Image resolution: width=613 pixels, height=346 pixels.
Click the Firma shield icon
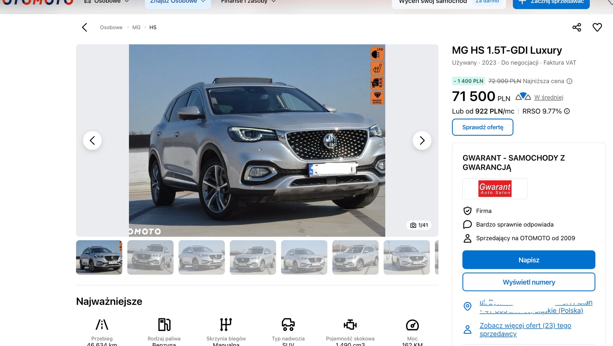[467, 211]
